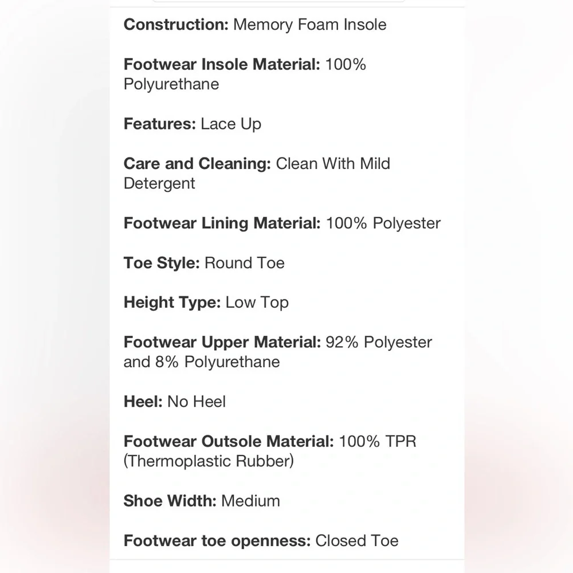573x573 pixels.
Task: Select the and 8% Polyurethane line
Action: click(202, 362)
